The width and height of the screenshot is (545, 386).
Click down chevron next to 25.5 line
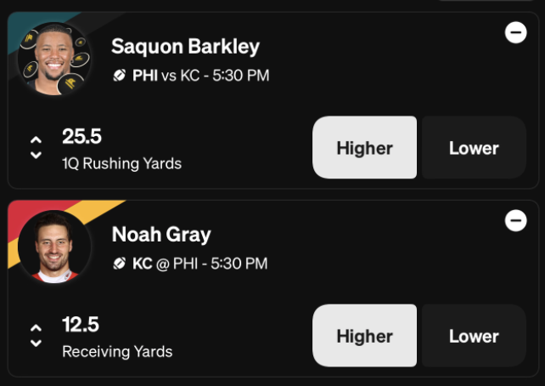(x=36, y=156)
